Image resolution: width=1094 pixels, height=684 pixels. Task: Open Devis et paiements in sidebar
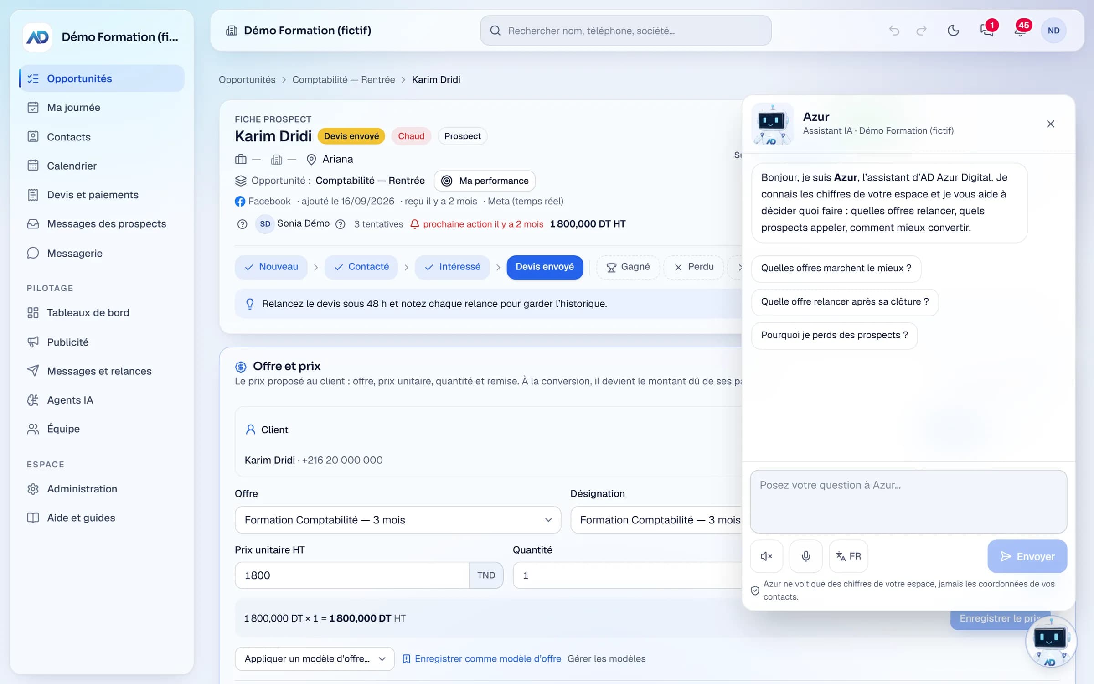pyautogui.click(x=102, y=195)
